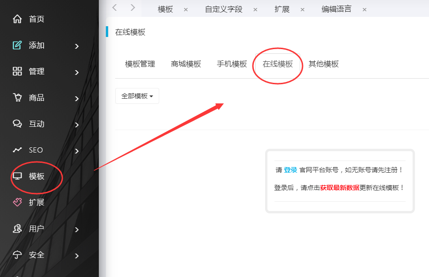Viewport: 429px width, 277px height.
Task: Expand the 添加 submenu arrow
Action: click(77, 46)
